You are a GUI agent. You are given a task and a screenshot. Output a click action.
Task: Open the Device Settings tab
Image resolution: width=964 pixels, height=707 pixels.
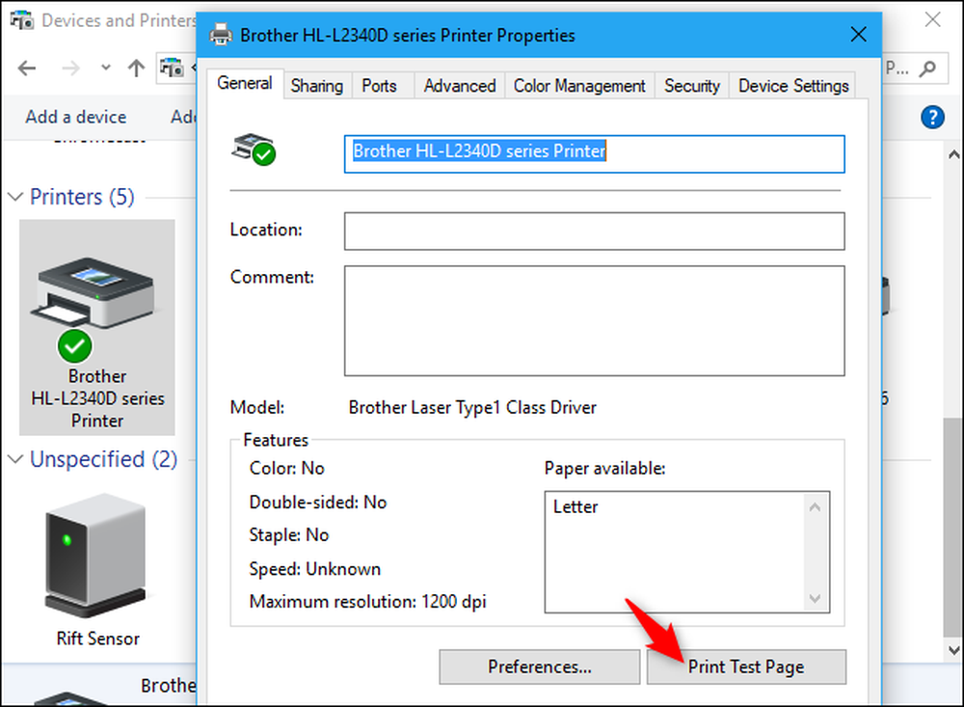(793, 86)
